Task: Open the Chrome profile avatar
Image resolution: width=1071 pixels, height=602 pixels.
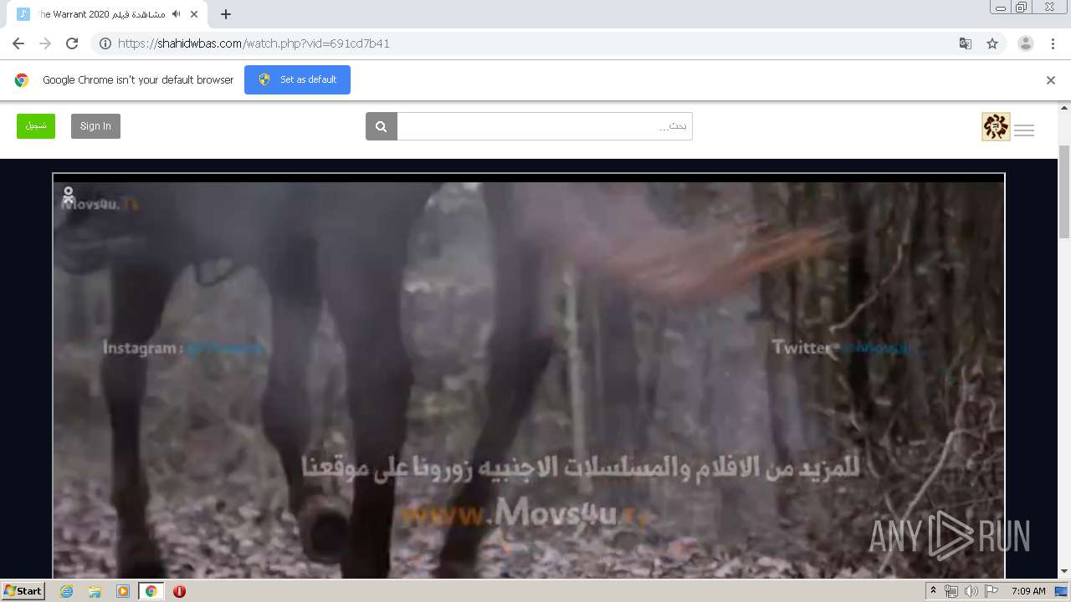Action: 1026,43
